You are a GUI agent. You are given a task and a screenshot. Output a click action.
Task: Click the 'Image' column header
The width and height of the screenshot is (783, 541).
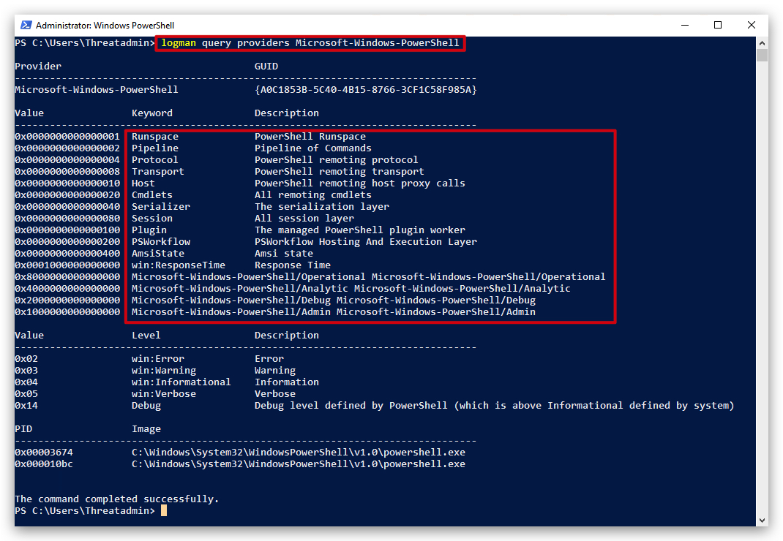[146, 428]
